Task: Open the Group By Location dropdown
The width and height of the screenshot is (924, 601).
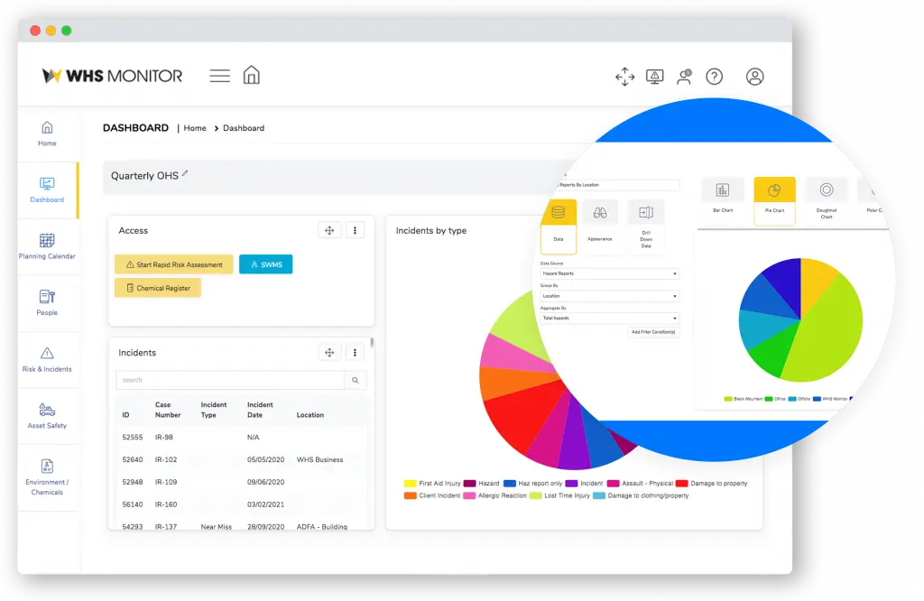Action: click(609, 296)
